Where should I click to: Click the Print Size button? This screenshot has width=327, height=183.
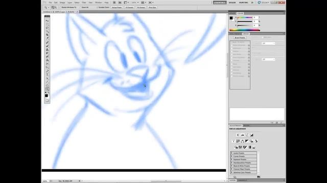tap(152, 7)
